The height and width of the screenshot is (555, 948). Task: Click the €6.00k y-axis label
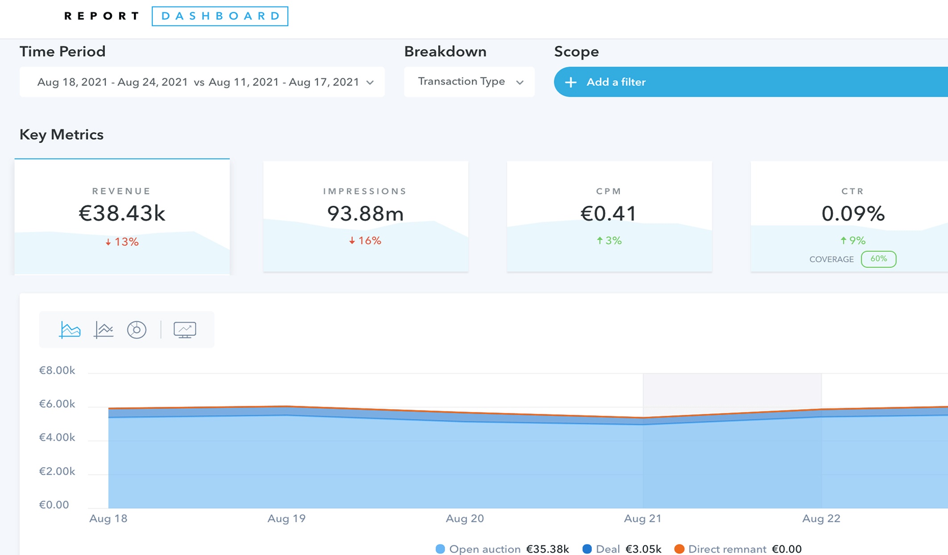click(x=57, y=404)
